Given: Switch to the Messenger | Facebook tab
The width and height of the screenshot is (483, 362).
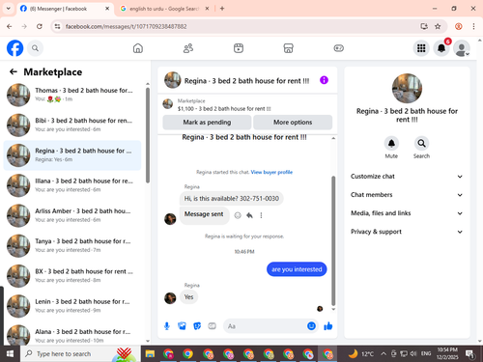Looking at the screenshot, I should (x=64, y=9).
